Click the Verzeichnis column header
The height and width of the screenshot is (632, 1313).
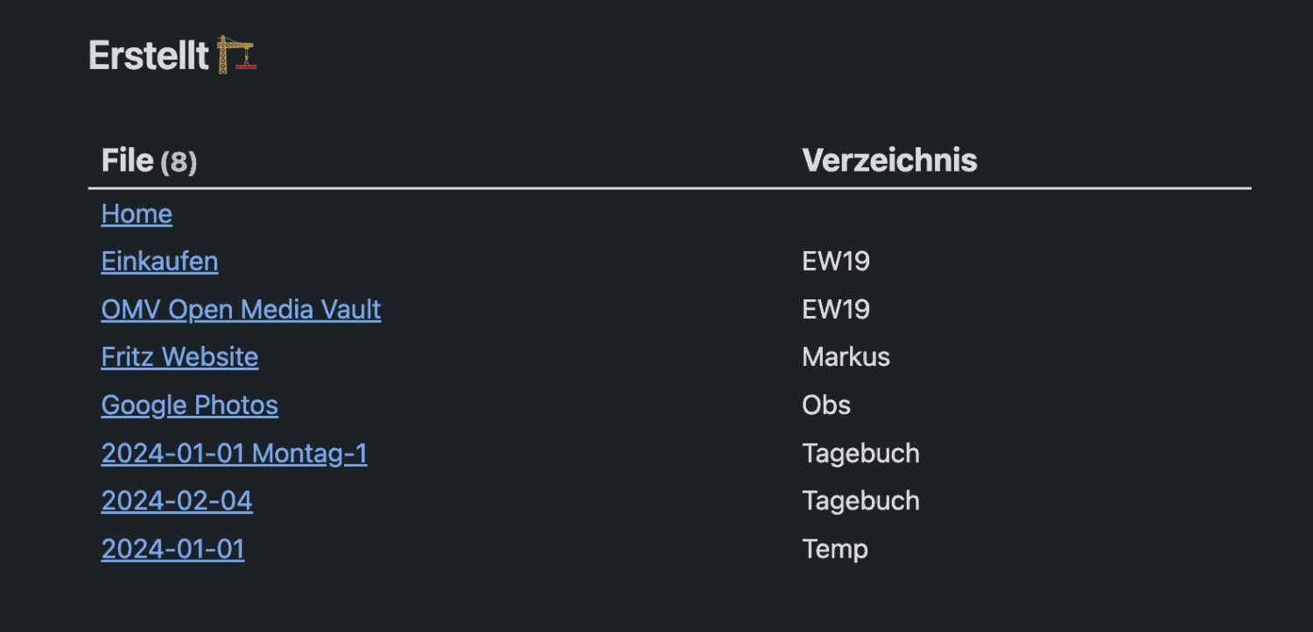click(x=889, y=160)
